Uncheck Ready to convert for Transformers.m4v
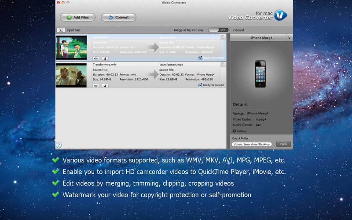Image resolution: width=352 pixels, height=220 pixels. coord(200,85)
